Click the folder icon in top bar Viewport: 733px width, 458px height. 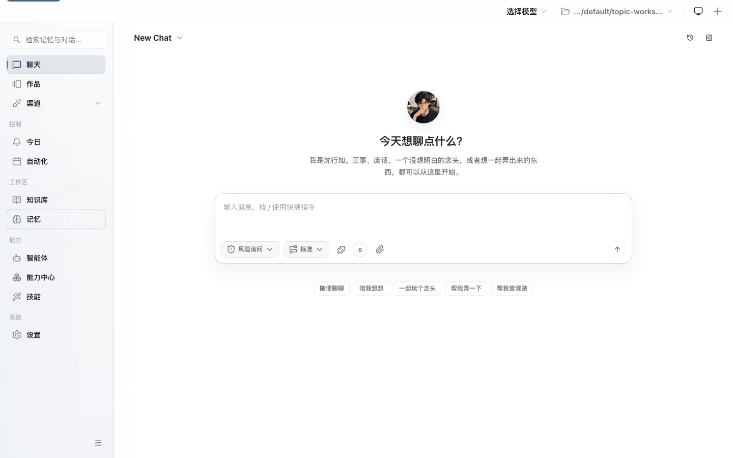pyautogui.click(x=565, y=11)
